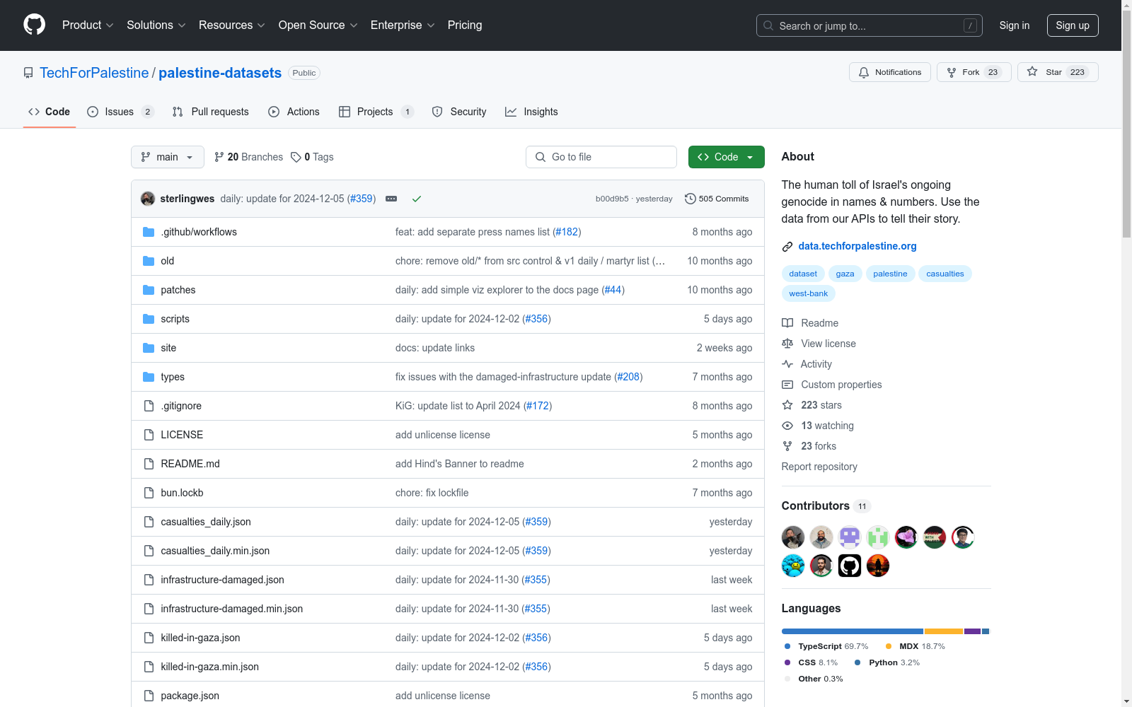Image resolution: width=1132 pixels, height=707 pixels.
Task: Open the LICENSE file icon
Action: click(149, 435)
